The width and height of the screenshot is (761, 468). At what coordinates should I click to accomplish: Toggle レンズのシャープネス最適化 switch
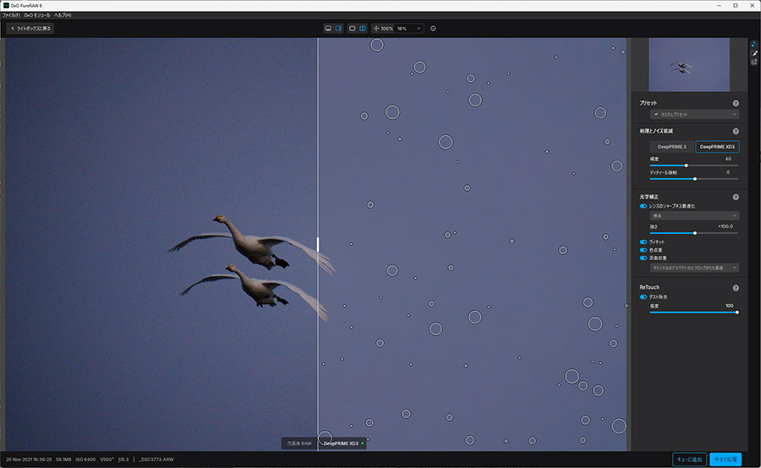click(x=643, y=205)
